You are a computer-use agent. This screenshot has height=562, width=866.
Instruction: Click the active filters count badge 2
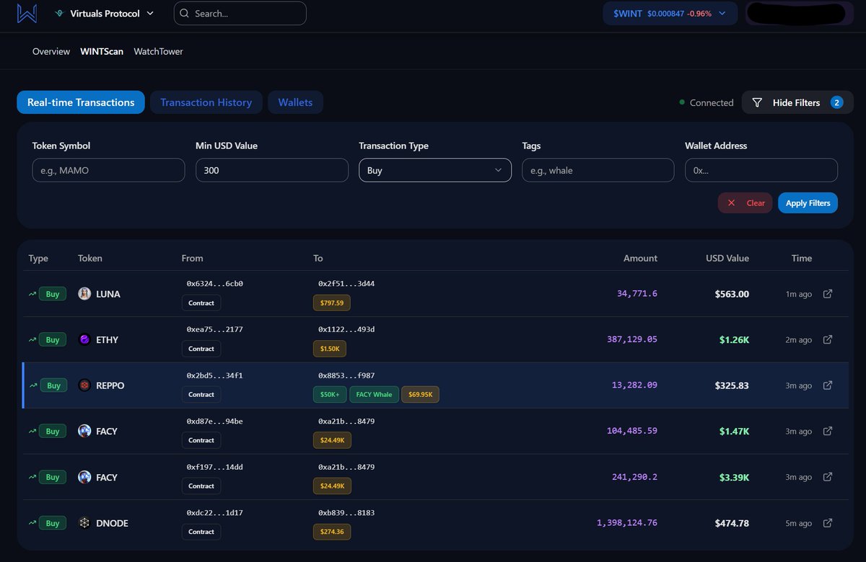[837, 102]
